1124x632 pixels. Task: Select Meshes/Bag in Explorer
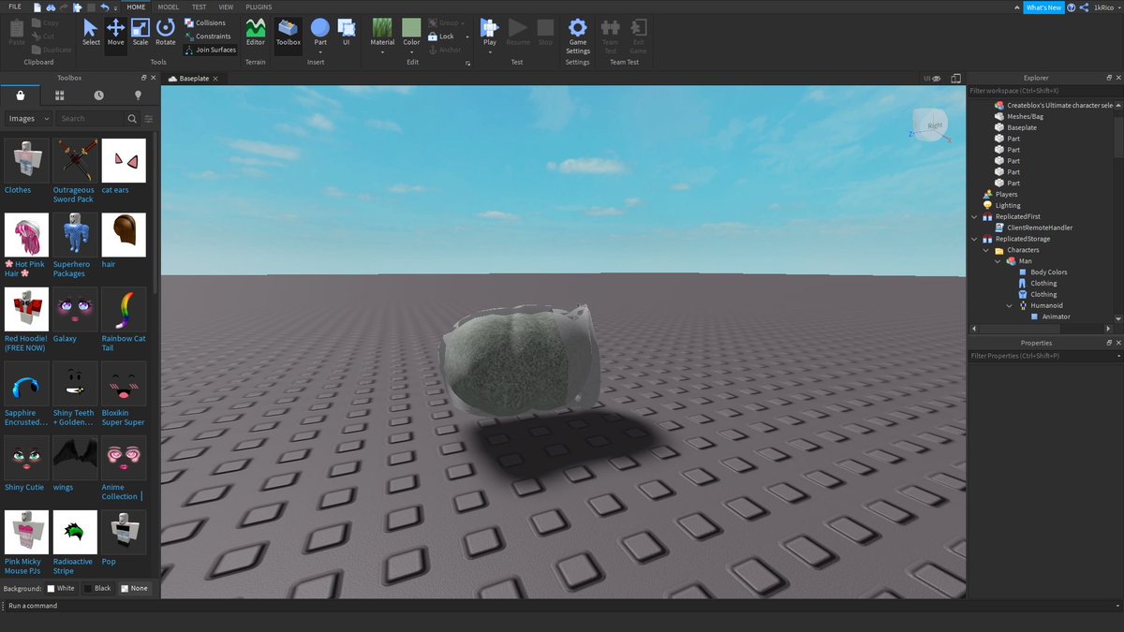pos(1025,116)
